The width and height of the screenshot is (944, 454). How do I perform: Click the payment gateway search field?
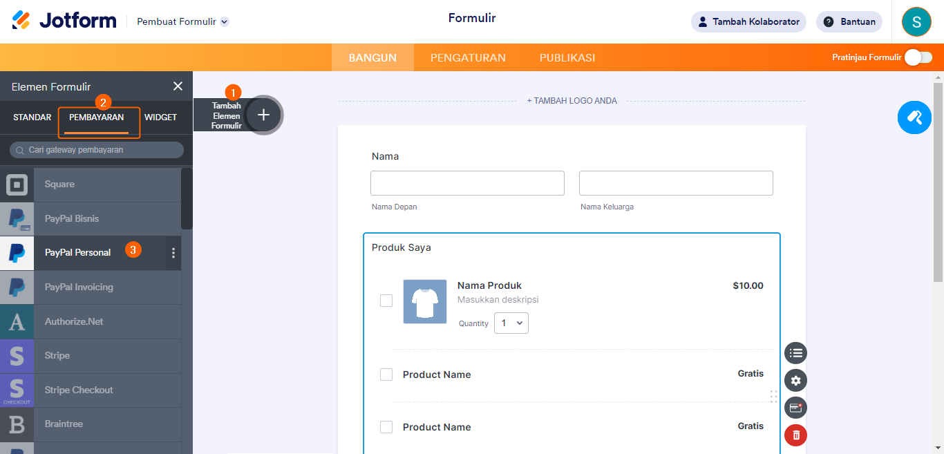[x=97, y=150]
